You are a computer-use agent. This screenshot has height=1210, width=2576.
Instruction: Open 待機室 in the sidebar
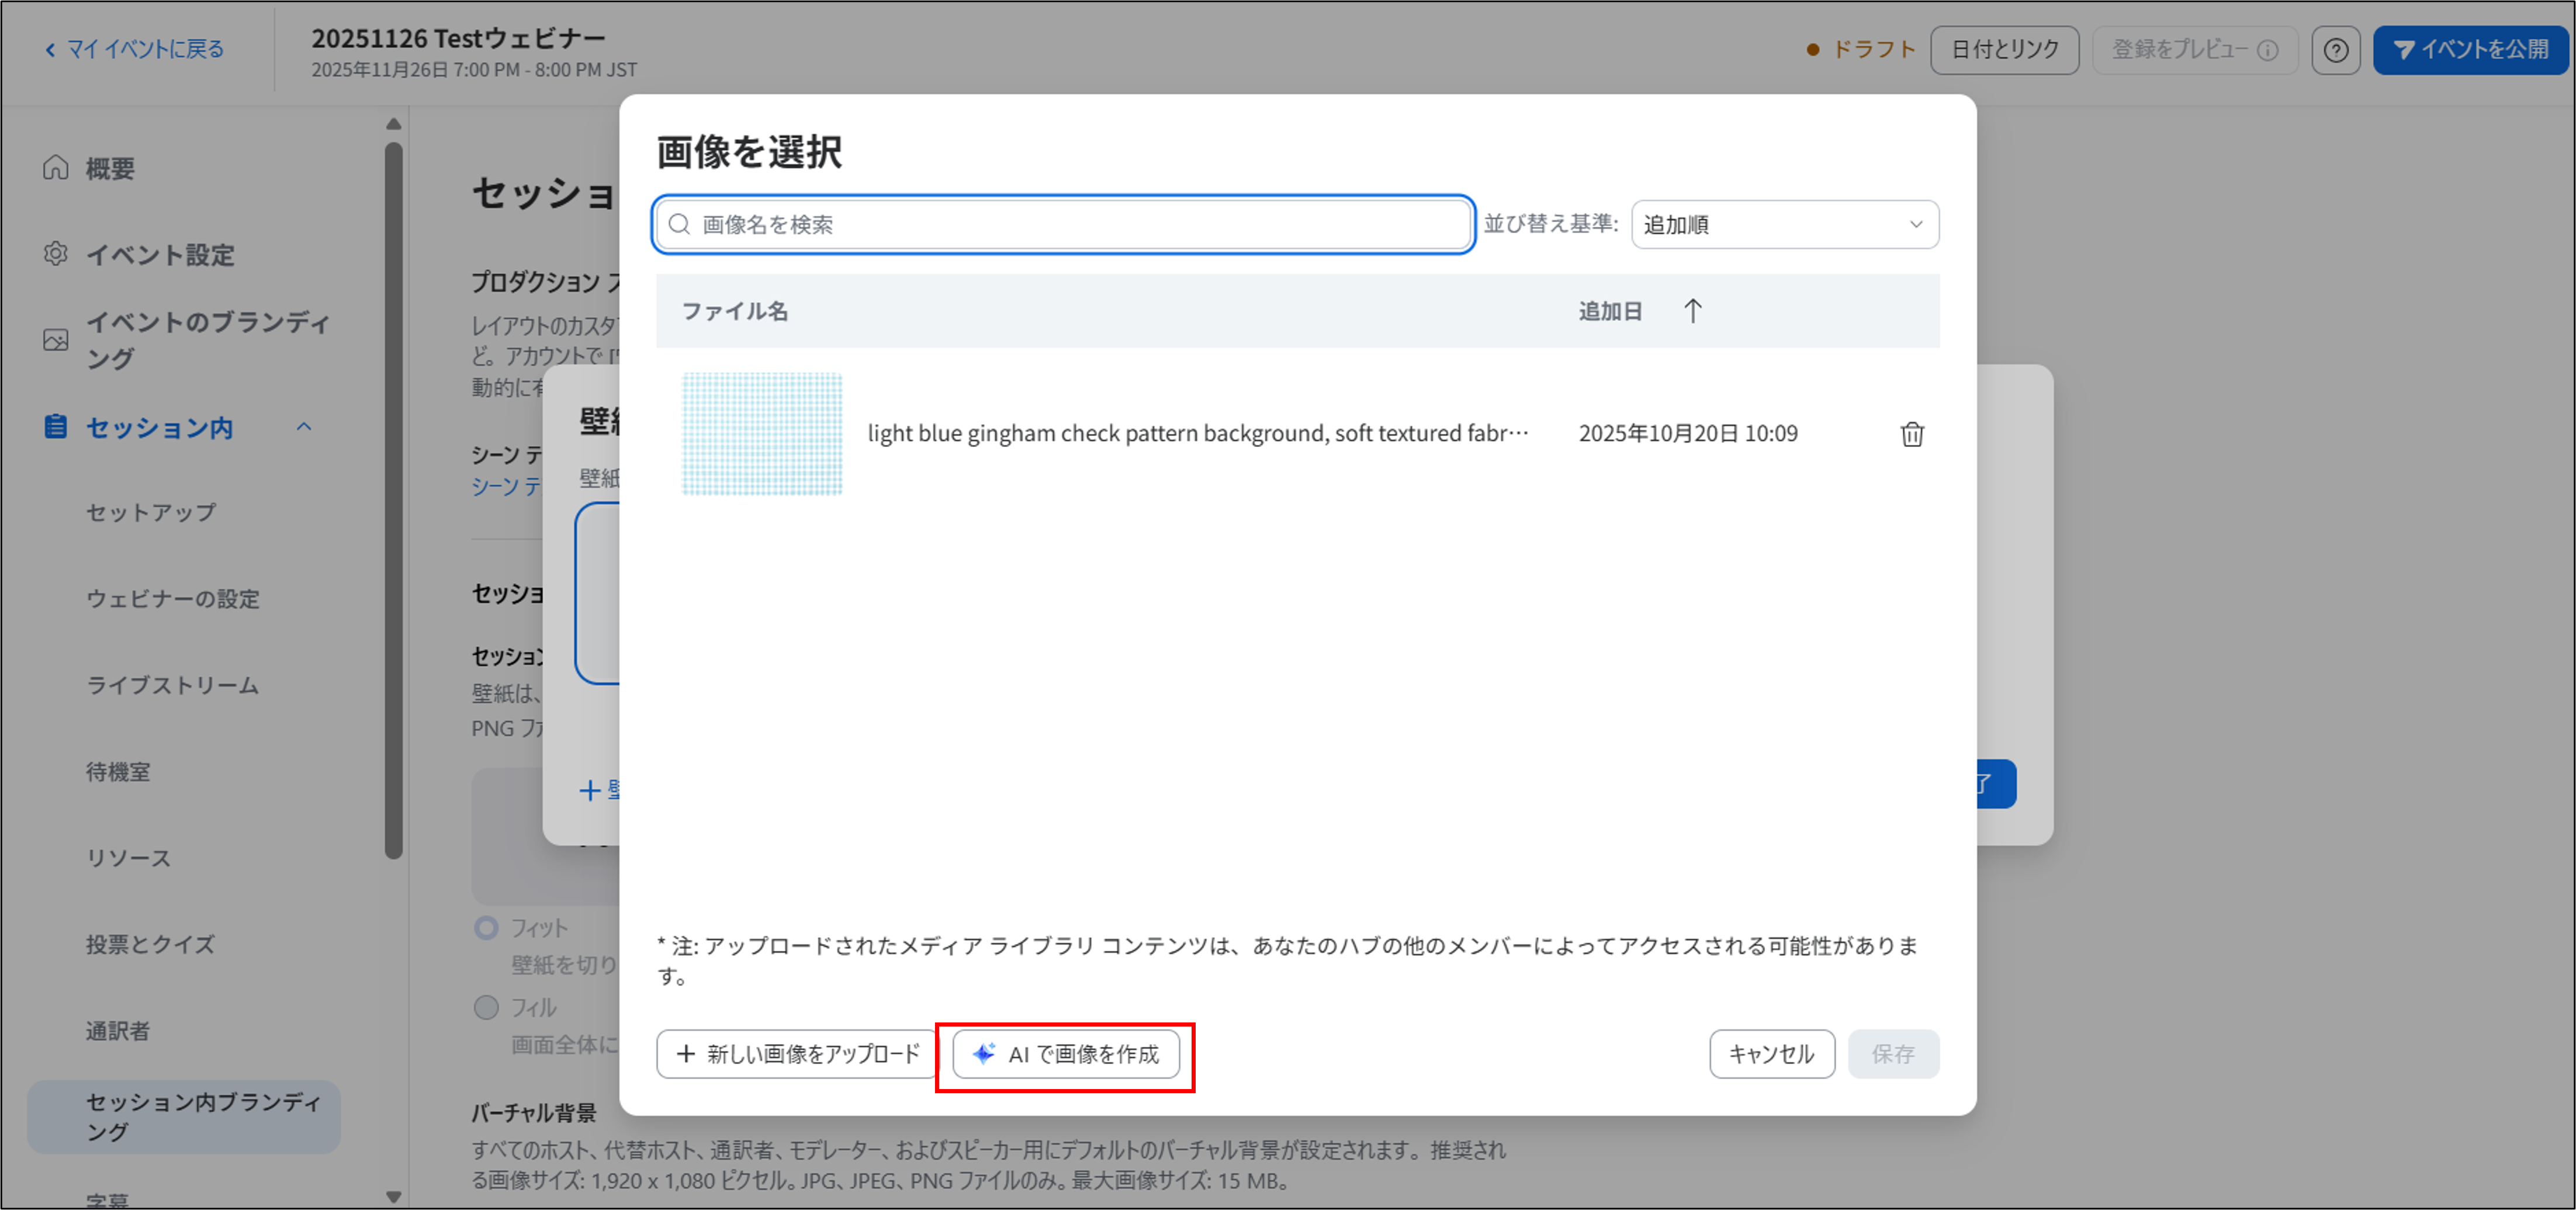click(118, 771)
